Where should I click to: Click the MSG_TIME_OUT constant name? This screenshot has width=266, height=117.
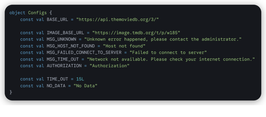(63, 59)
